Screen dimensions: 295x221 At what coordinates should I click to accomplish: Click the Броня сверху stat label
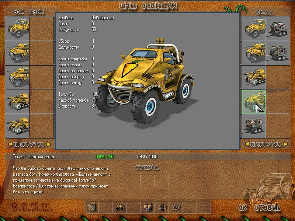pos(72,77)
